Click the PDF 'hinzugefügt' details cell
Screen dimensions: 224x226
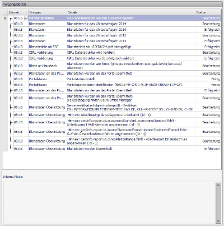pos(130,47)
